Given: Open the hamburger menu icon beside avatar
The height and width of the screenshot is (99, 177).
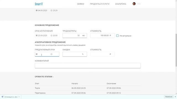Looking at the screenshot, I should point(139,4).
